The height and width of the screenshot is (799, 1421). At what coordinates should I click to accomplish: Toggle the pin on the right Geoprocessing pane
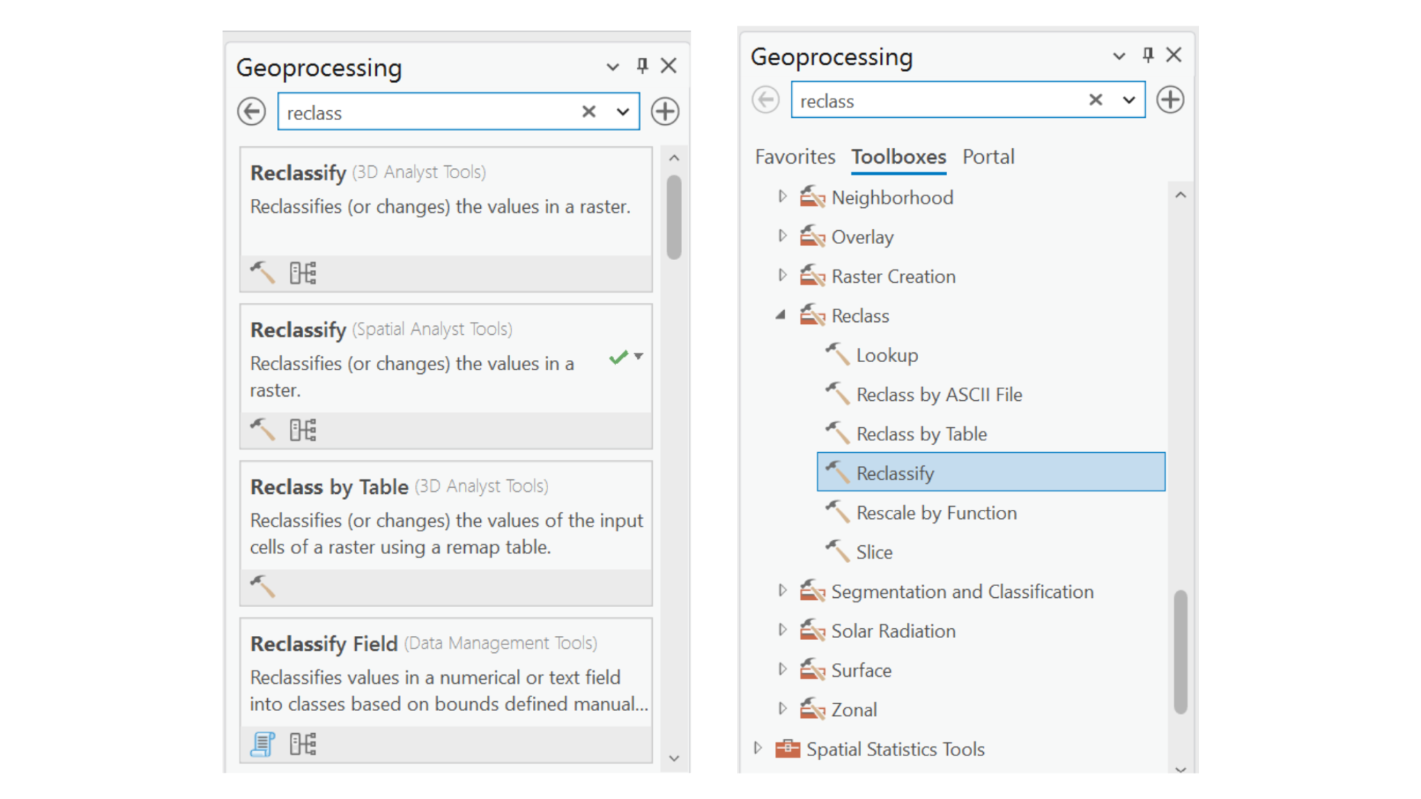point(1146,55)
